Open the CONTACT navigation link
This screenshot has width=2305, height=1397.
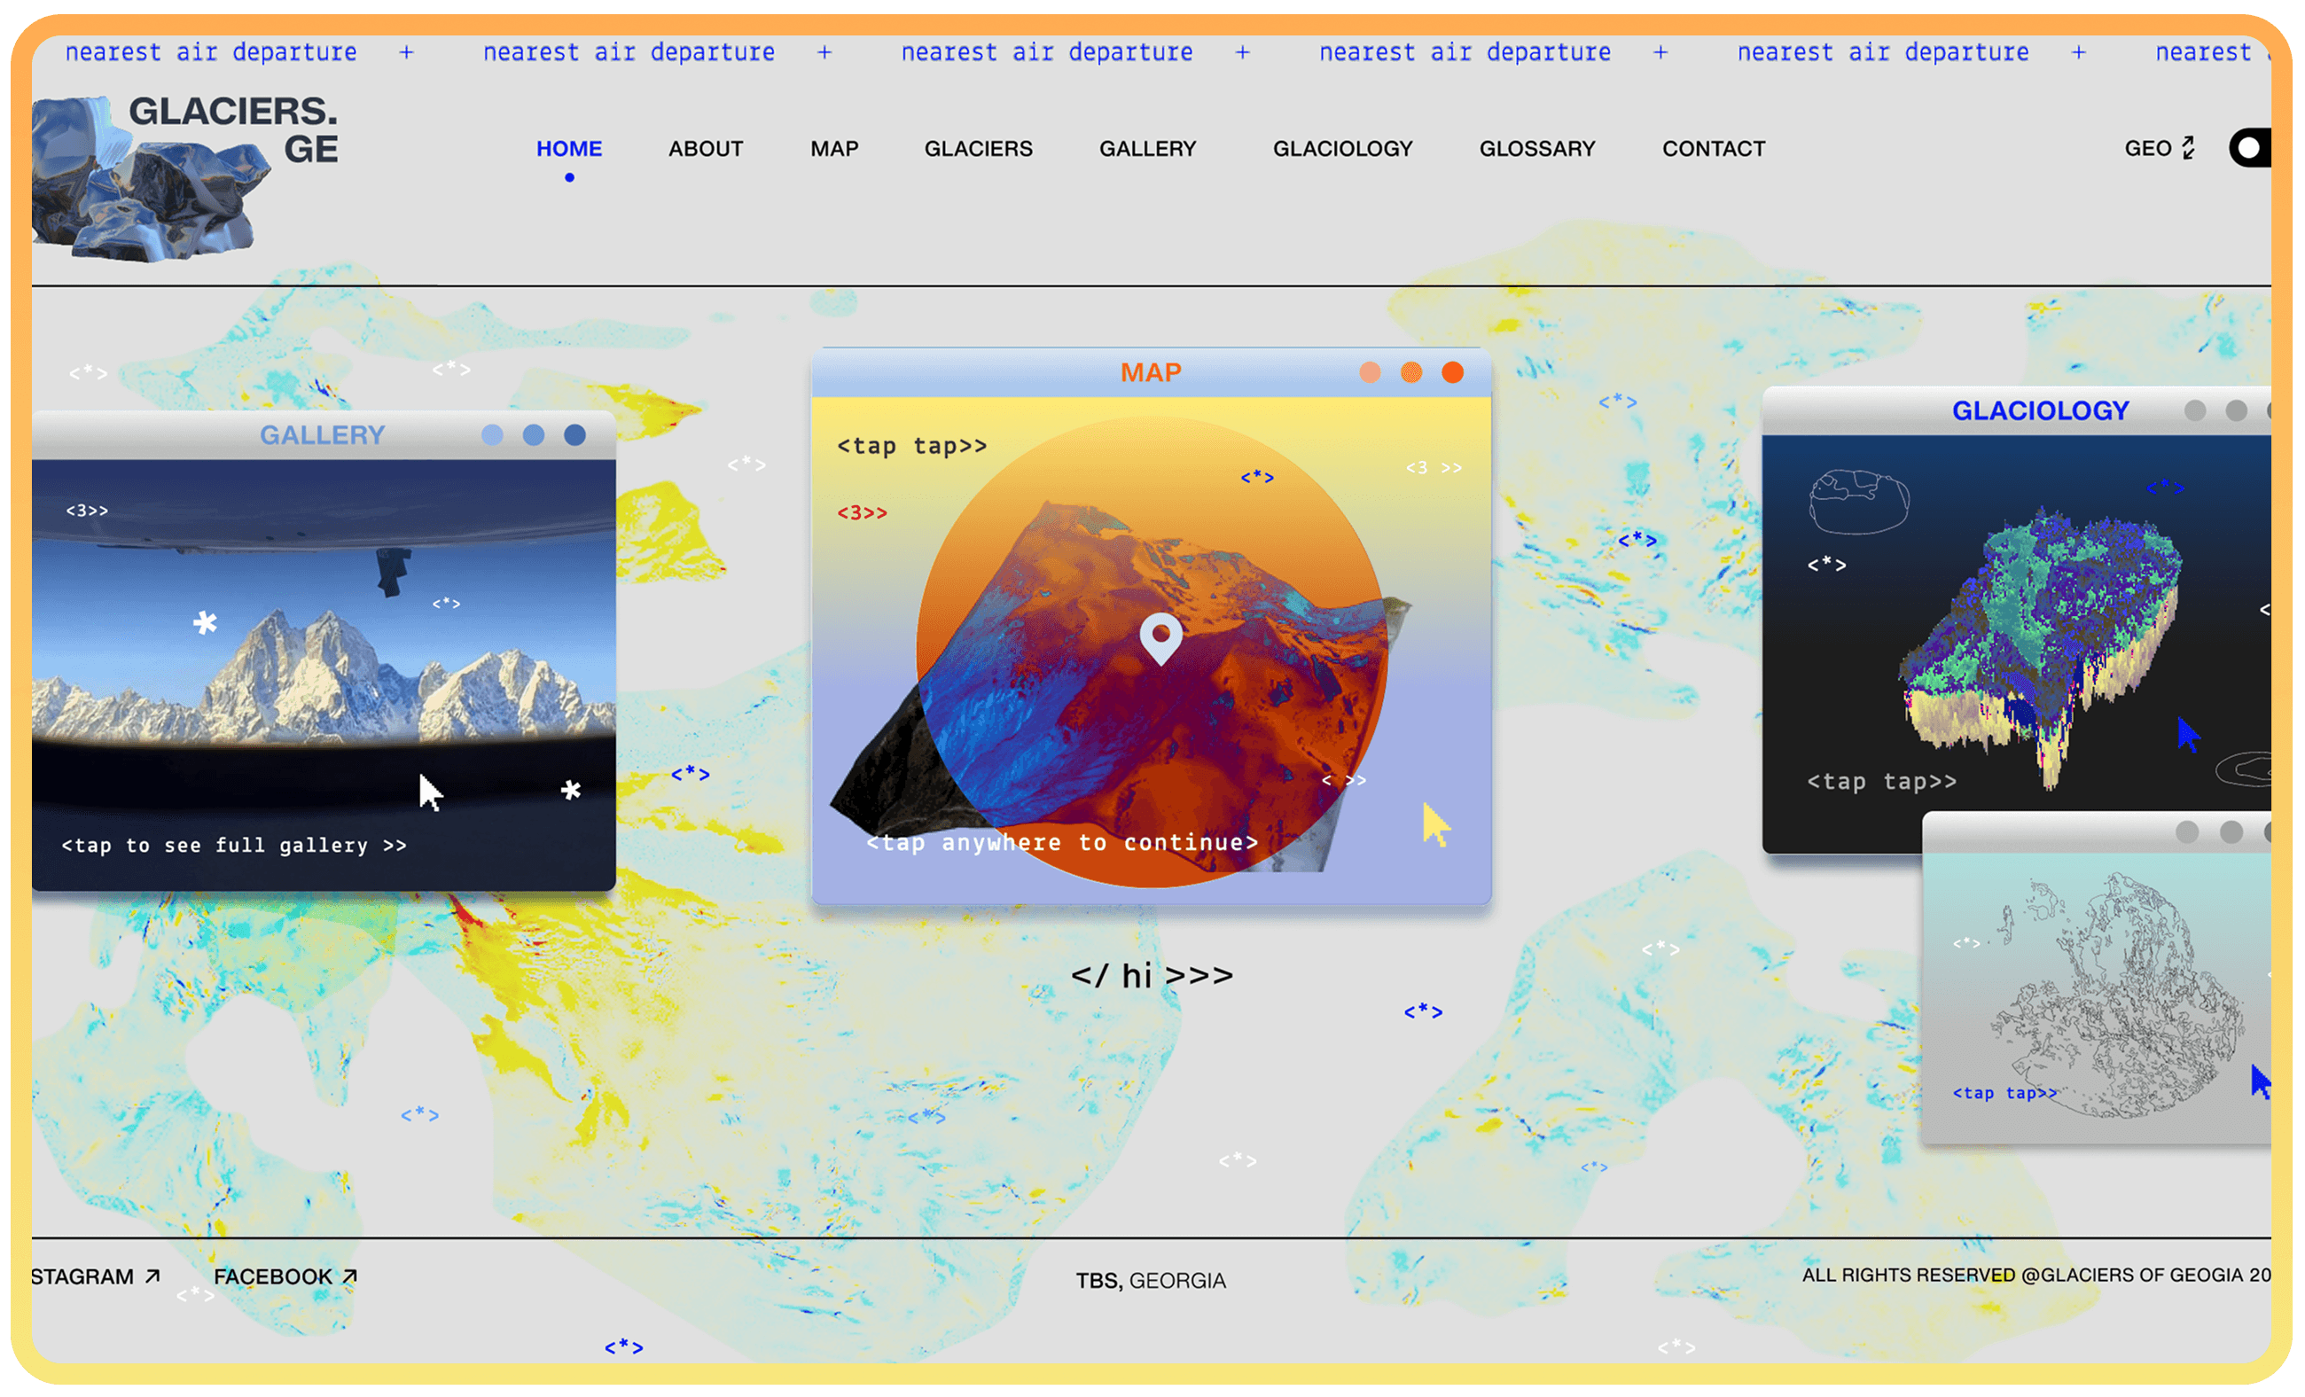point(1713,149)
